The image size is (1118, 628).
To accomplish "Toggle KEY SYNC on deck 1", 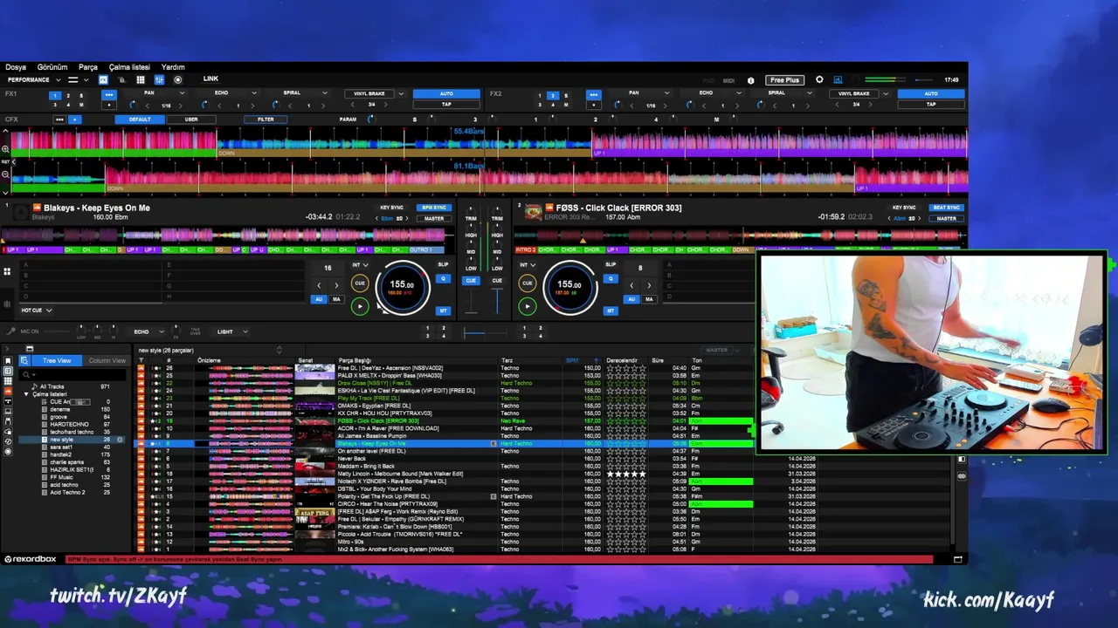I will [x=392, y=208].
